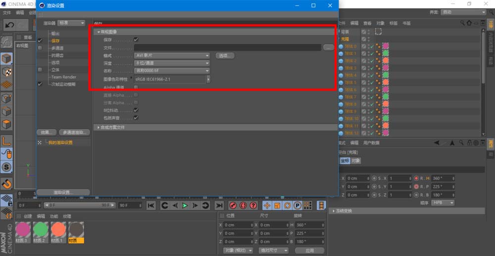Go to start of animation
This screenshot has height=256, width=495.
coord(151,206)
